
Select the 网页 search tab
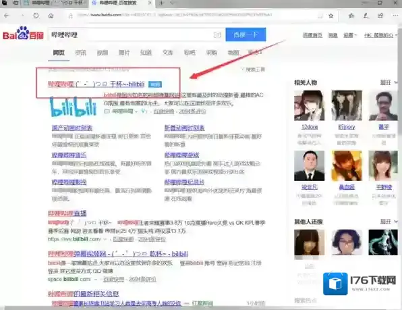pos(59,53)
